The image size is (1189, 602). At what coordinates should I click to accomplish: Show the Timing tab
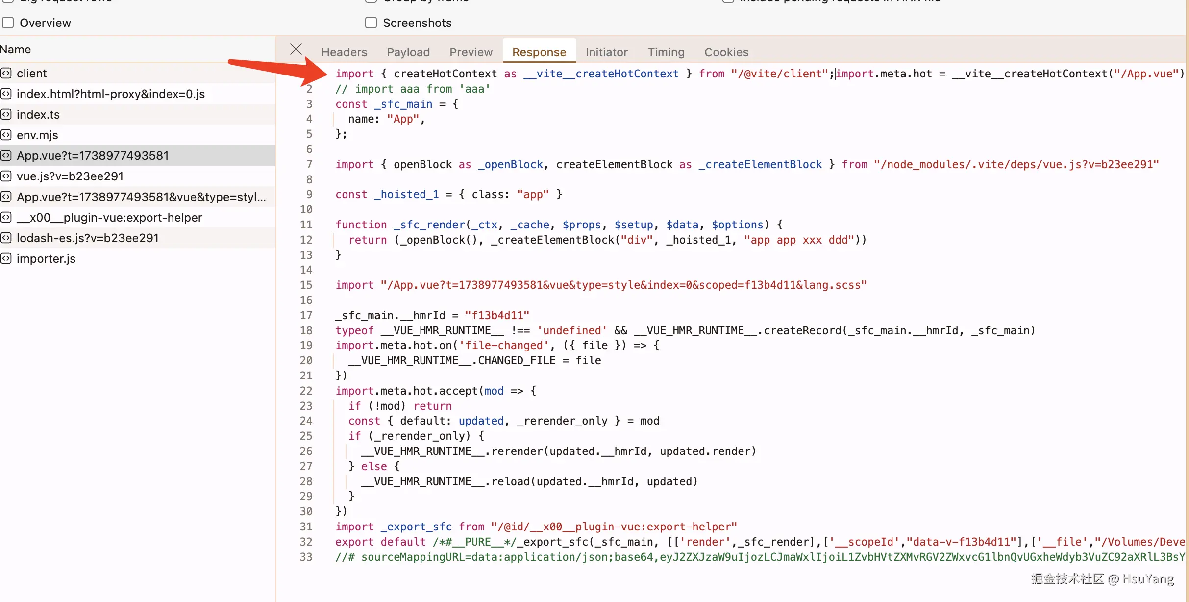pyautogui.click(x=666, y=52)
